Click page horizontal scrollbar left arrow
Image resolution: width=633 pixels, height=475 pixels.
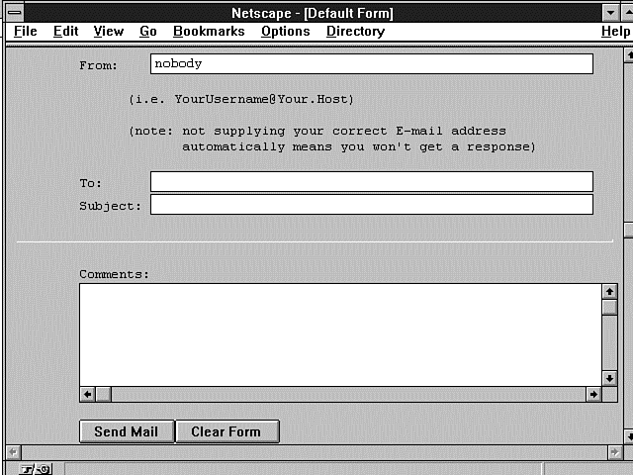[11, 451]
